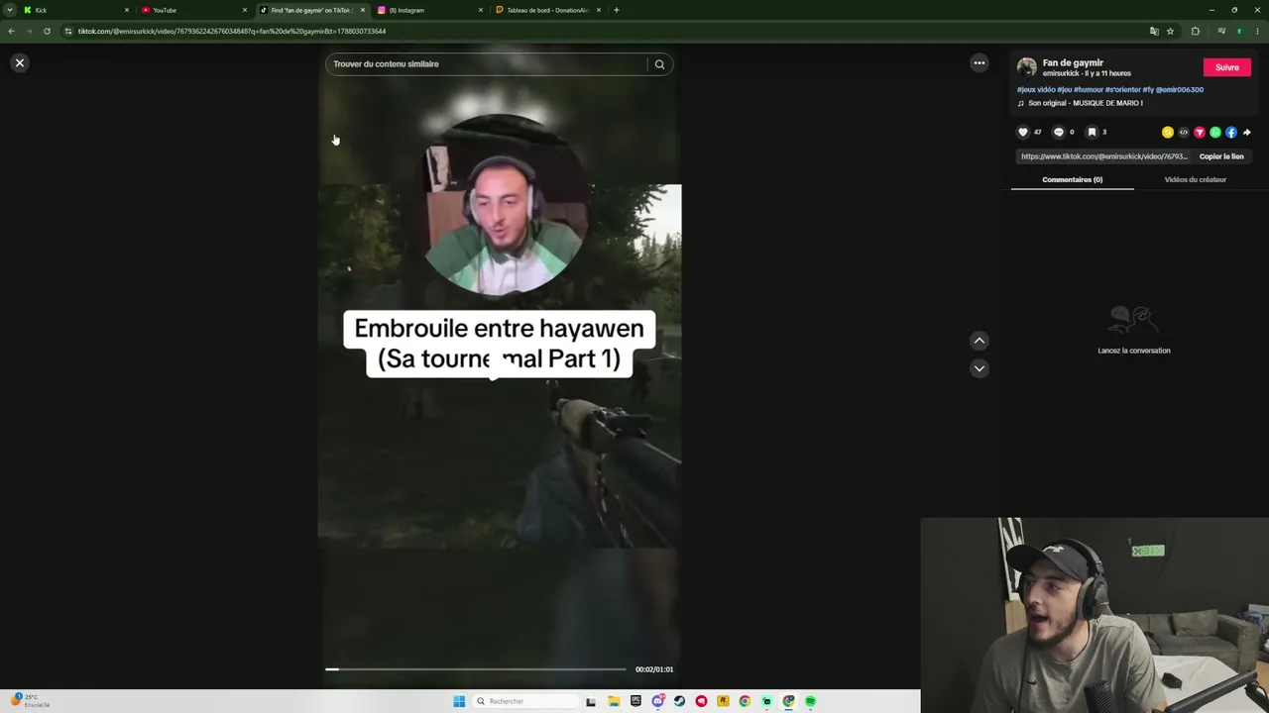This screenshot has height=713, width=1269.
Task: Click the embed code icon
Action: (1184, 132)
